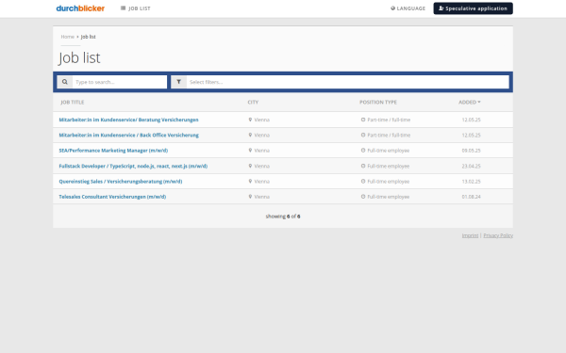Go to Home breadcrumb
This screenshot has height=353, width=566.
68,37
